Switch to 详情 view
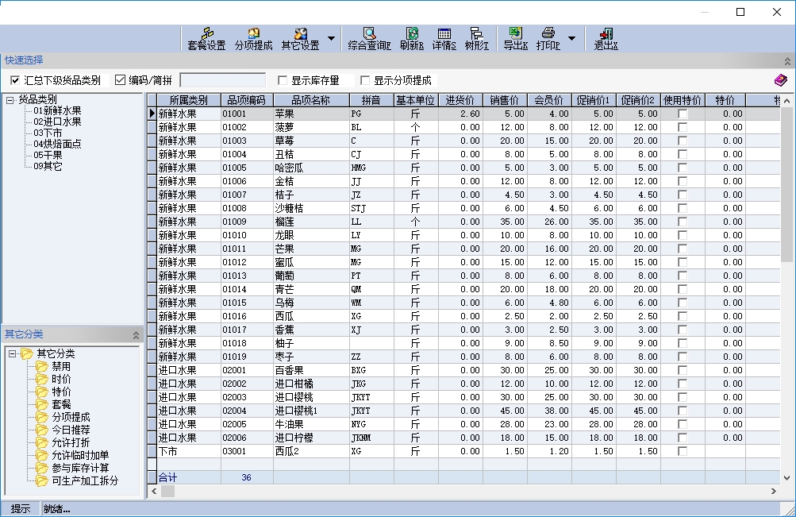This screenshot has width=796, height=517. [444, 38]
